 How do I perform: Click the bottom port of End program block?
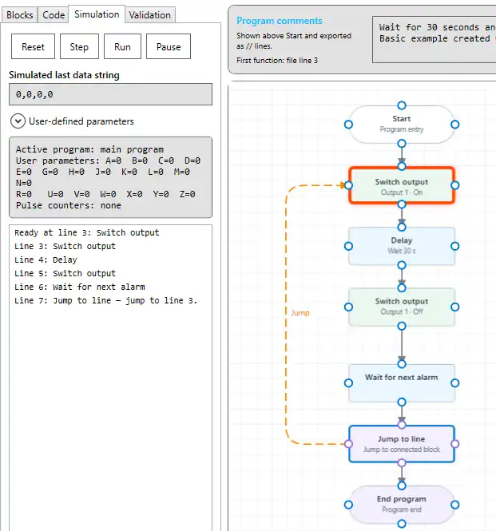(402, 524)
